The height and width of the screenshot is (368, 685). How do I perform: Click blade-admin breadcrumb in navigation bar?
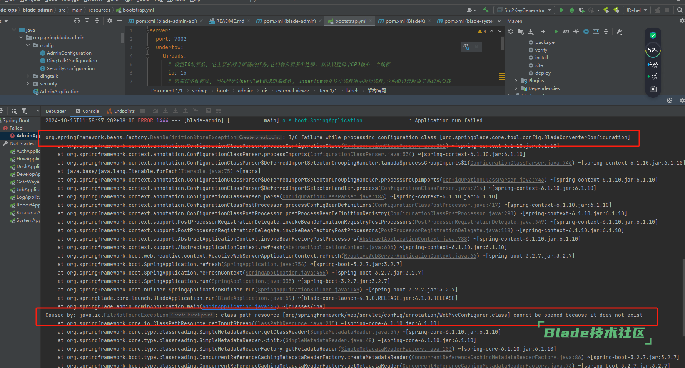tap(38, 10)
